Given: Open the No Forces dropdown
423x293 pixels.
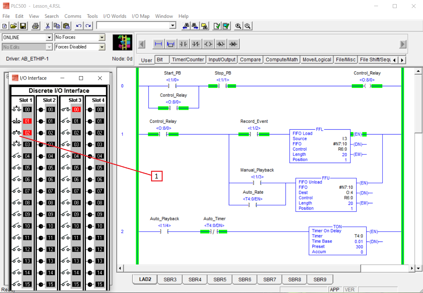Looking at the screenshot, I should pos(102,37).
